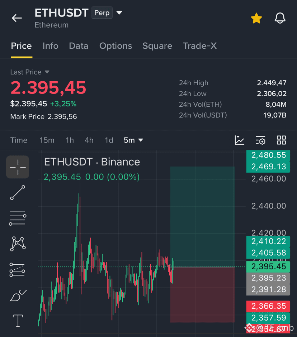The image size is (297, 337).
Task: Click the 2,469.13 price axis label
Action: tap(268, 167)
